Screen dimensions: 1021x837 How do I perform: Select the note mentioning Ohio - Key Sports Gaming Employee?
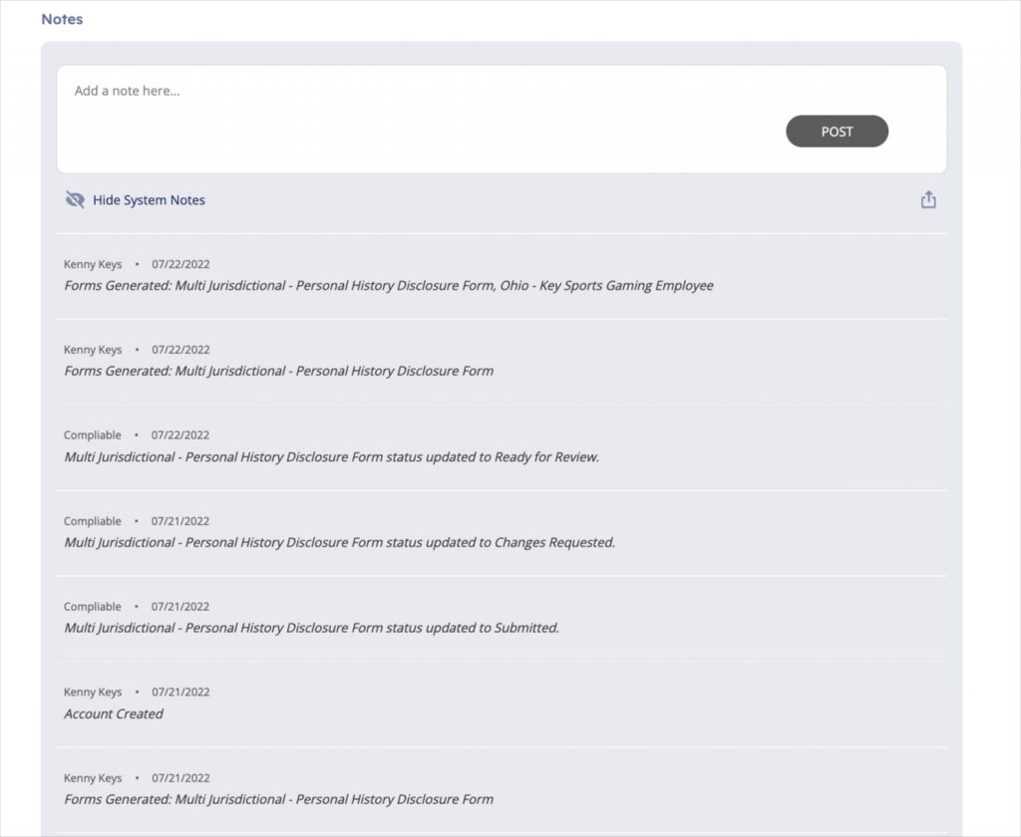389,285
